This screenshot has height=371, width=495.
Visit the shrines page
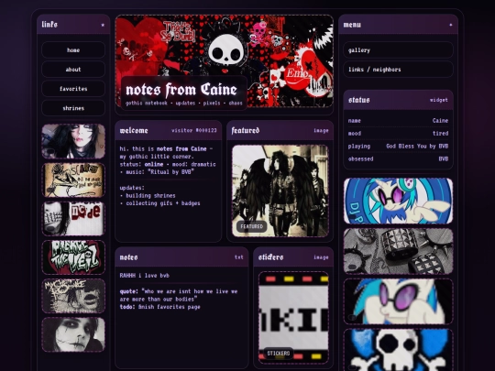pos(73,108)
